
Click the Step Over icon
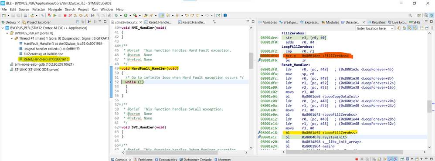pos(81,15)
